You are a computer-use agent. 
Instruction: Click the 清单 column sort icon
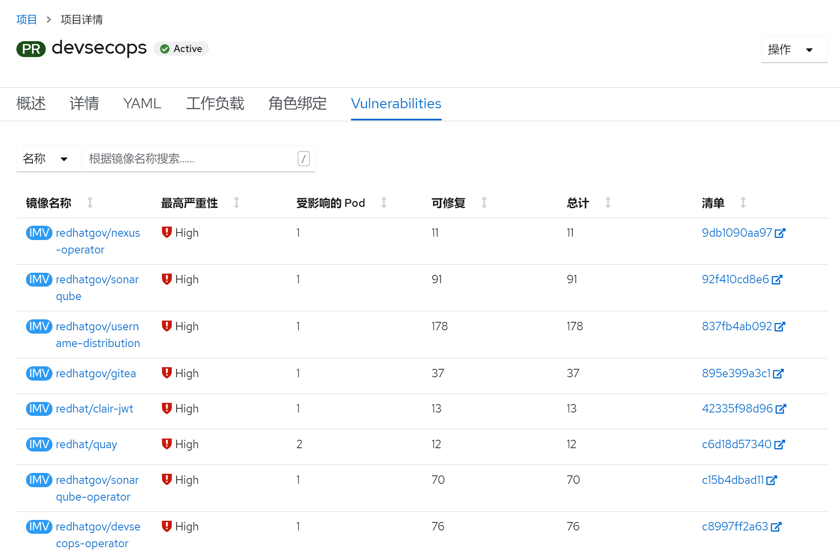click(743, 203)
